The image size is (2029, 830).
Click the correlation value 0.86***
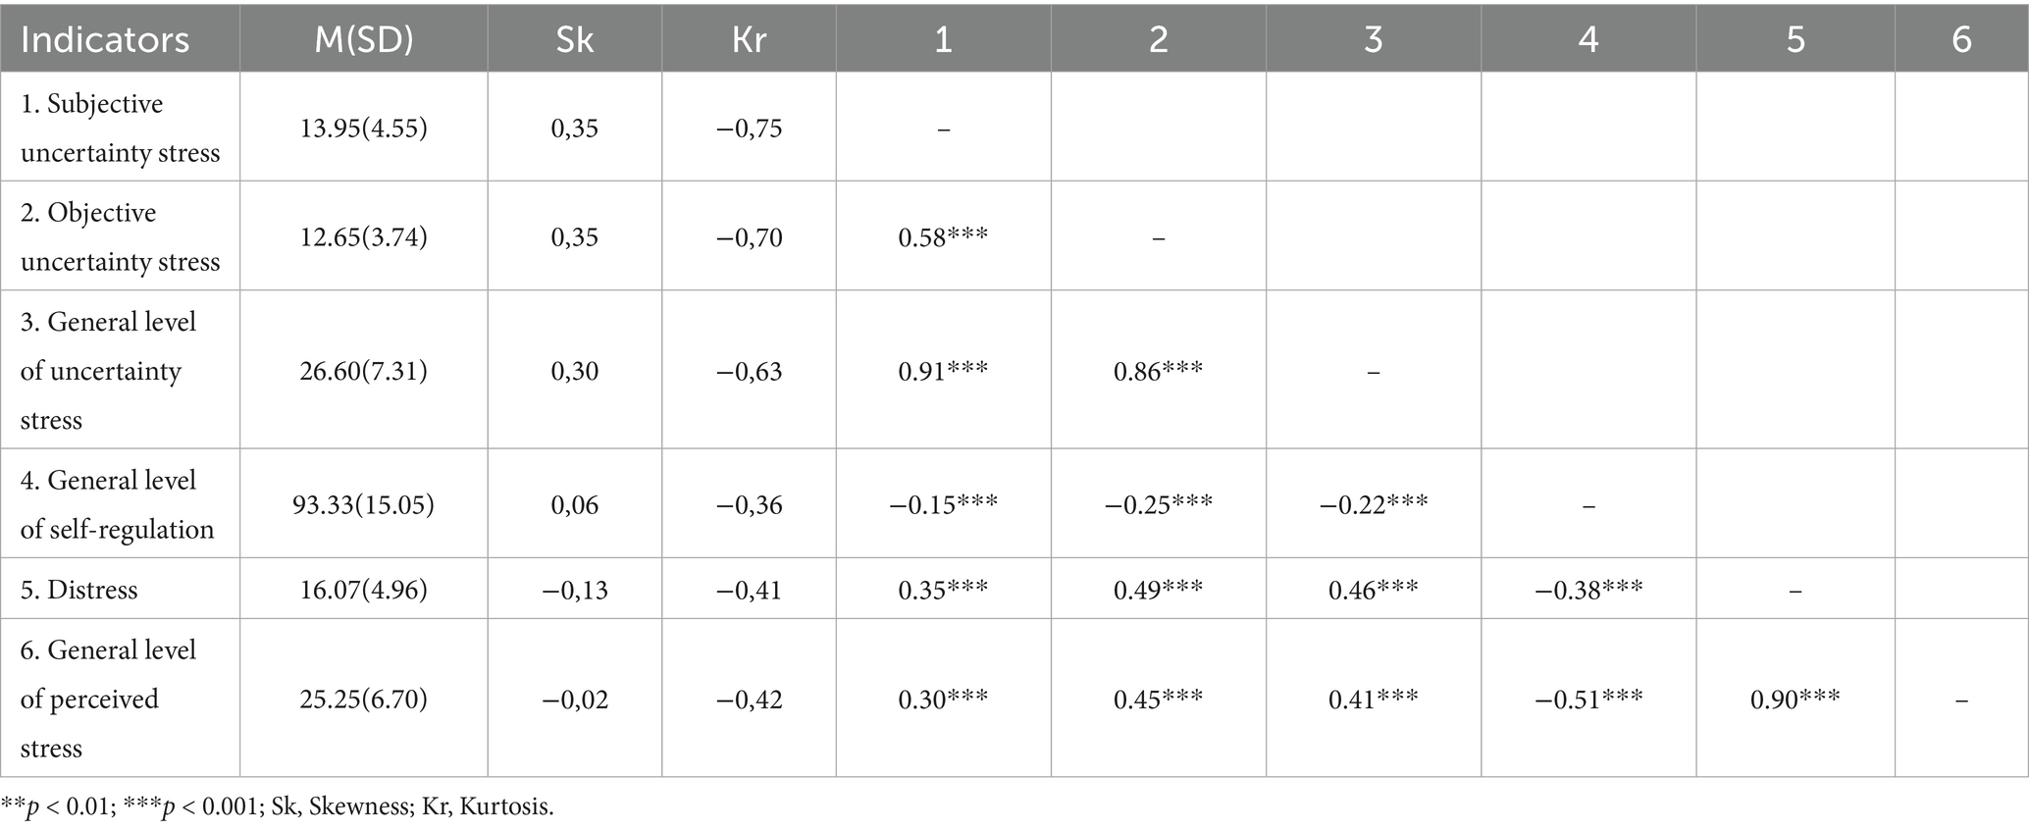[x=1158, y=371]
